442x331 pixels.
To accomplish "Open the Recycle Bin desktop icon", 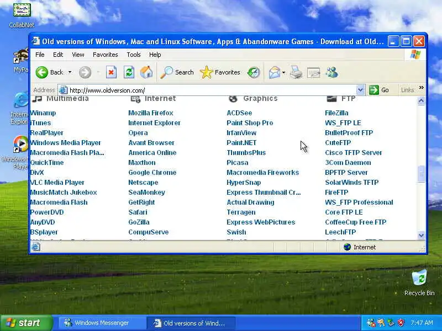I will tap(419, 283).
